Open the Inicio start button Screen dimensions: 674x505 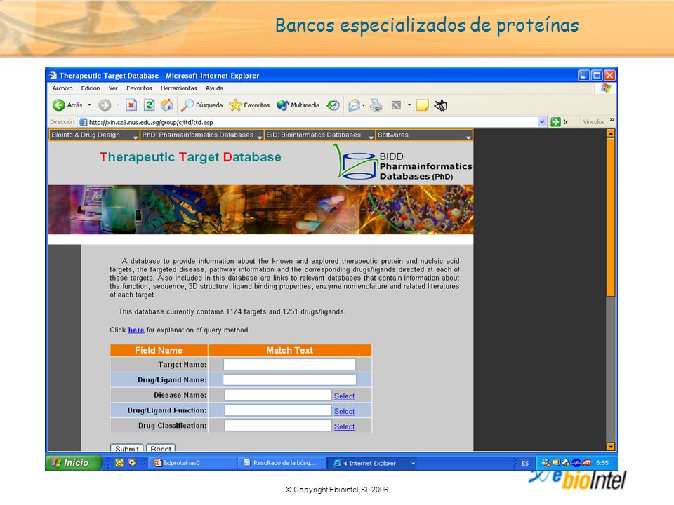pos(74,463)
